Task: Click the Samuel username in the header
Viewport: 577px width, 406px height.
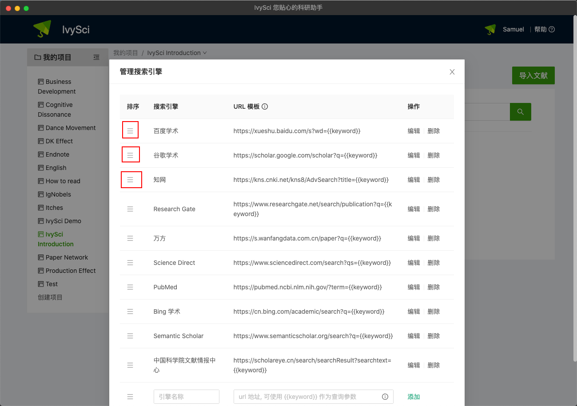Action: pos(513,29)
